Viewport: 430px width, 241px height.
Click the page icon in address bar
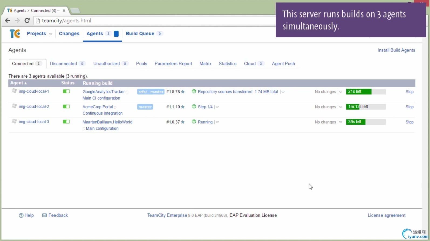pos(38,20)
